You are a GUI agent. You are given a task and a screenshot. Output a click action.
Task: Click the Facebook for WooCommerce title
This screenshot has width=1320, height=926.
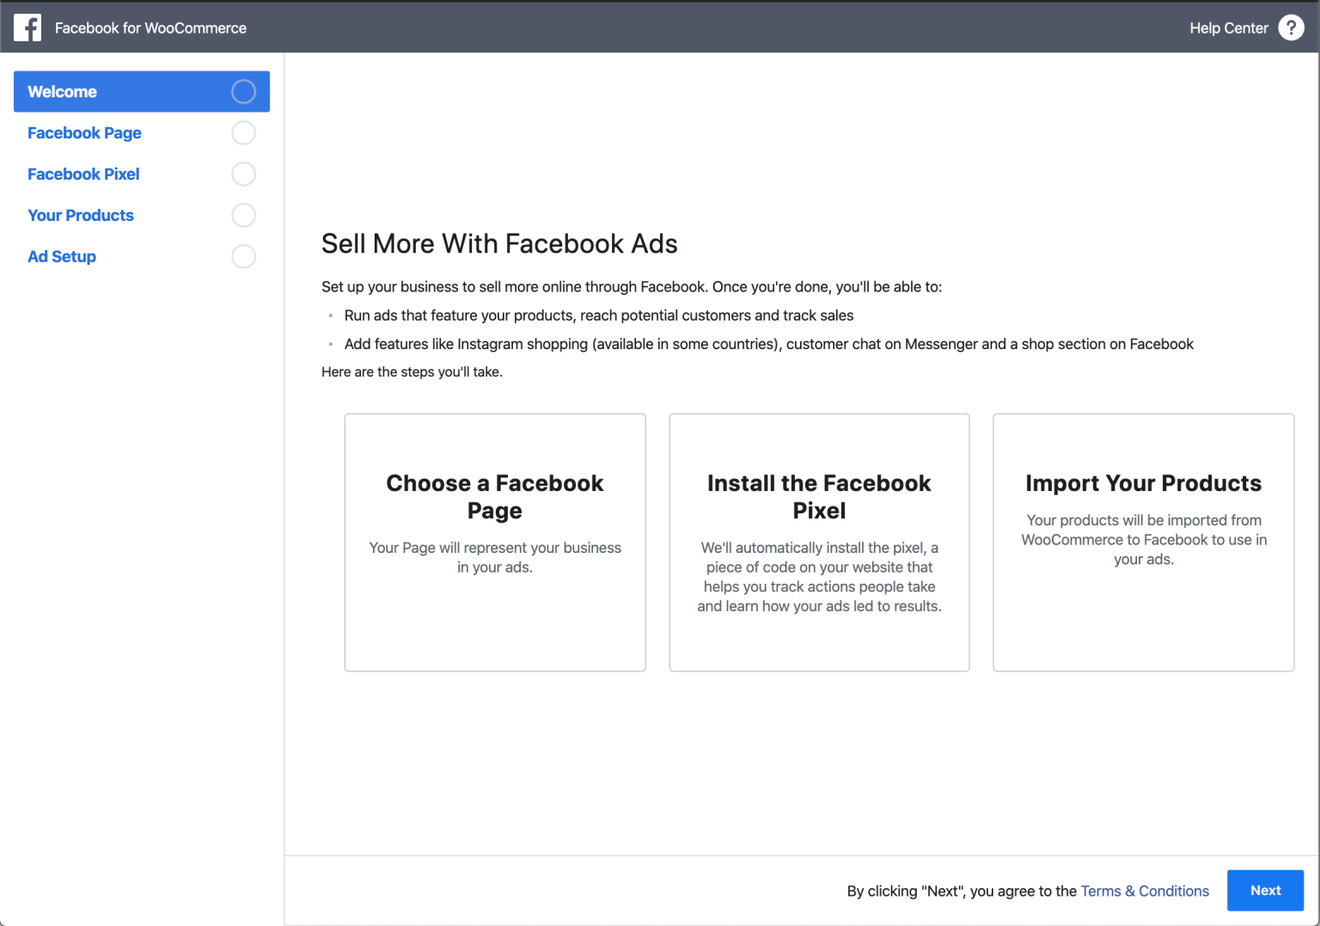tap(150, 28)
